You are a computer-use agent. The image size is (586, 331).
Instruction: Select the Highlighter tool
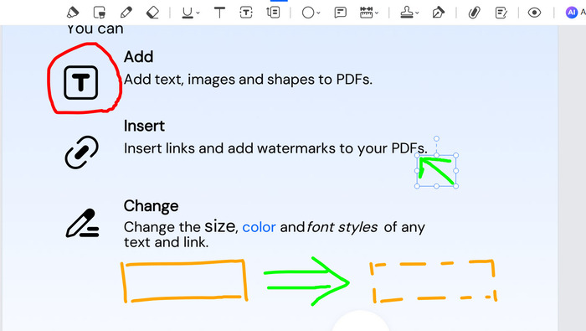pos(73,13)
